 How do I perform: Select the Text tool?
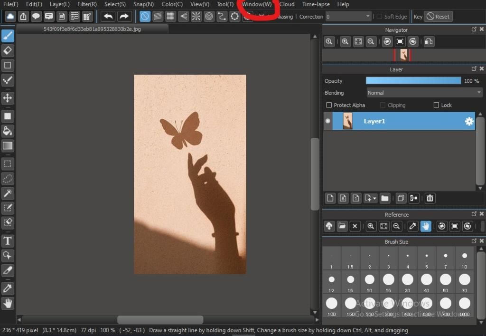pos(8,241)
